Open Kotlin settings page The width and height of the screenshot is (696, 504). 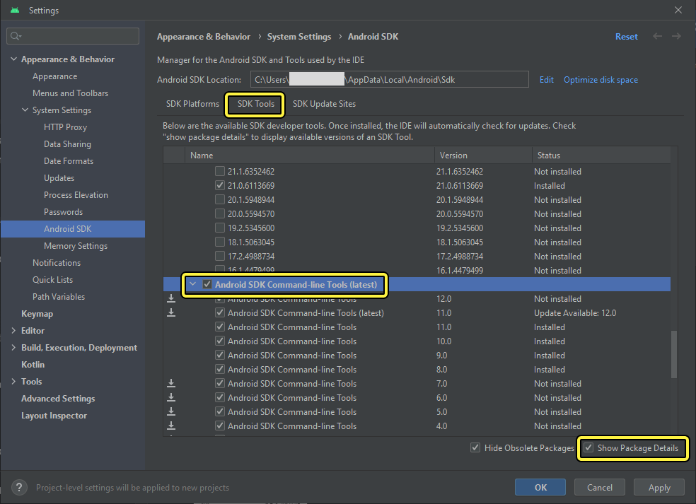pyautogui.click(x=33, y=365)
